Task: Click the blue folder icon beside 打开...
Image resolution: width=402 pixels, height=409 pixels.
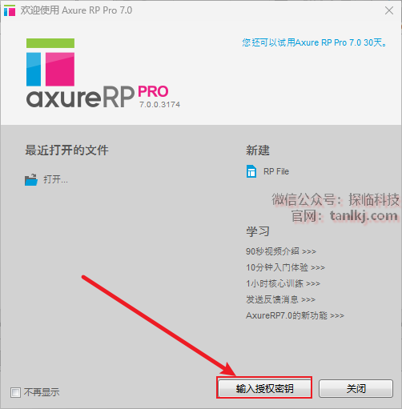Action: pos(31,179)
